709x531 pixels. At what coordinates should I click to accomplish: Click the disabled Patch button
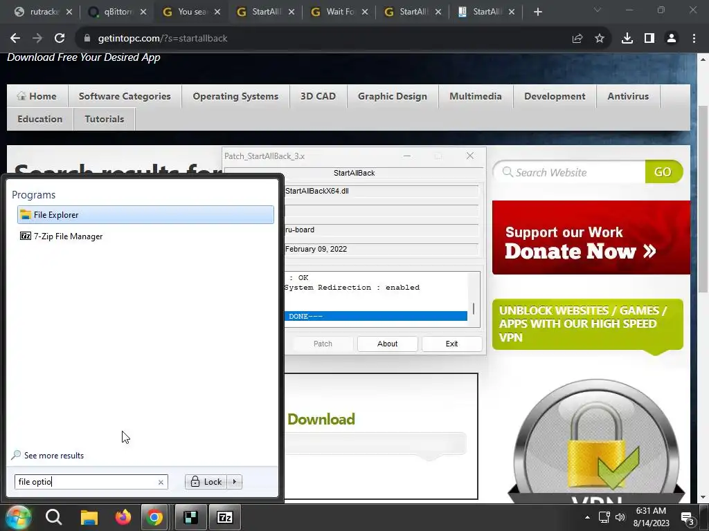[x=323, y=344]
